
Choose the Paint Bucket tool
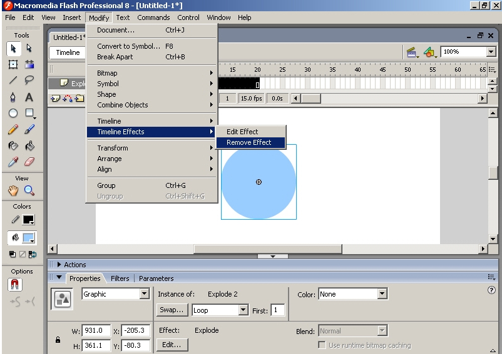pos(29,146)
